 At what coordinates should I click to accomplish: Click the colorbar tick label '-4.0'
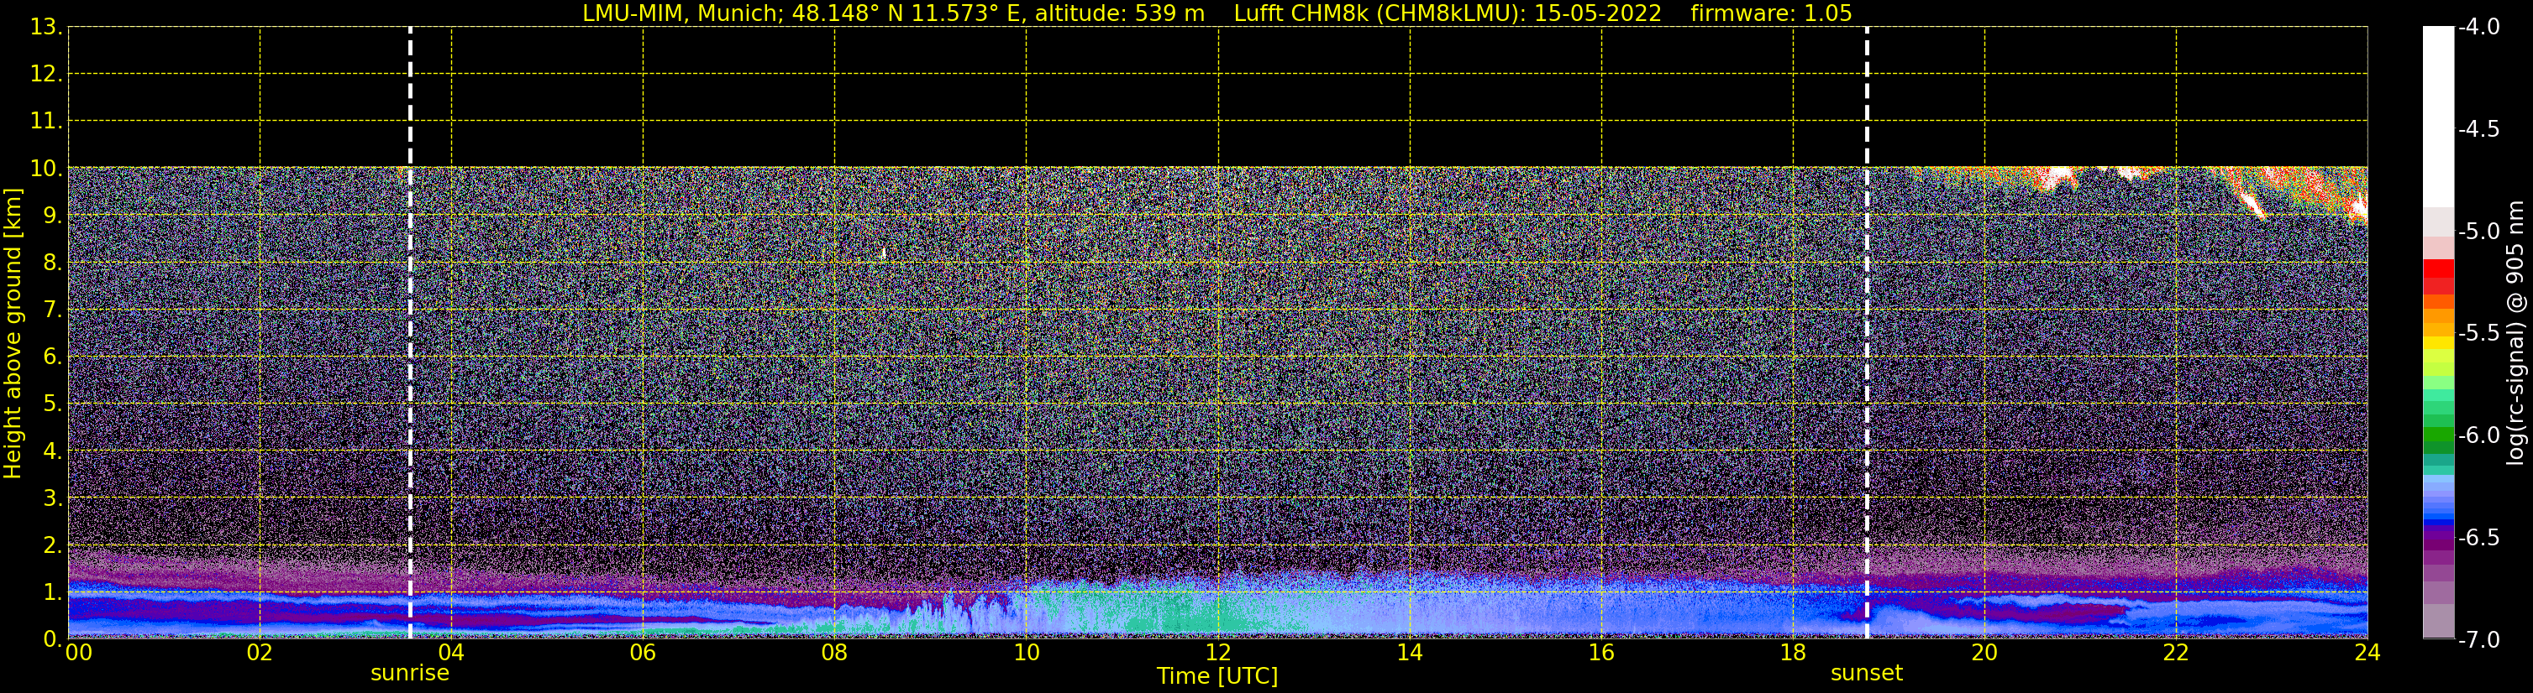click(2479, 27)
